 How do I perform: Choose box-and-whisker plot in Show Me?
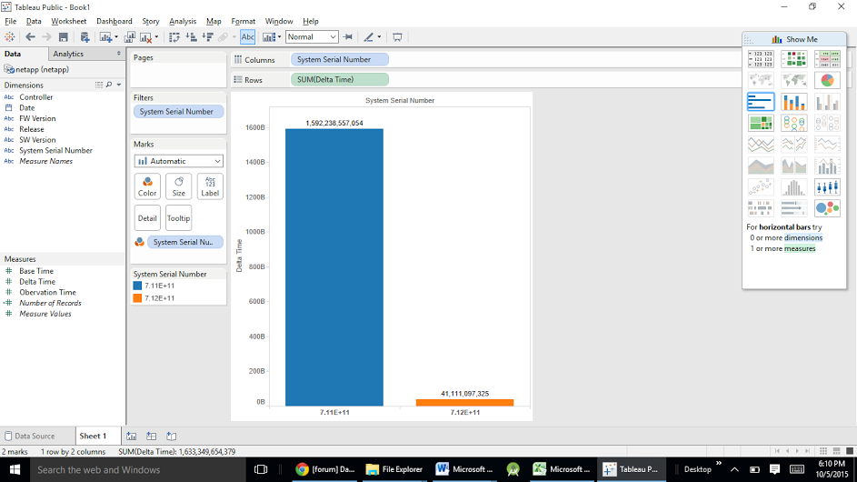click(x=827, y=187)
